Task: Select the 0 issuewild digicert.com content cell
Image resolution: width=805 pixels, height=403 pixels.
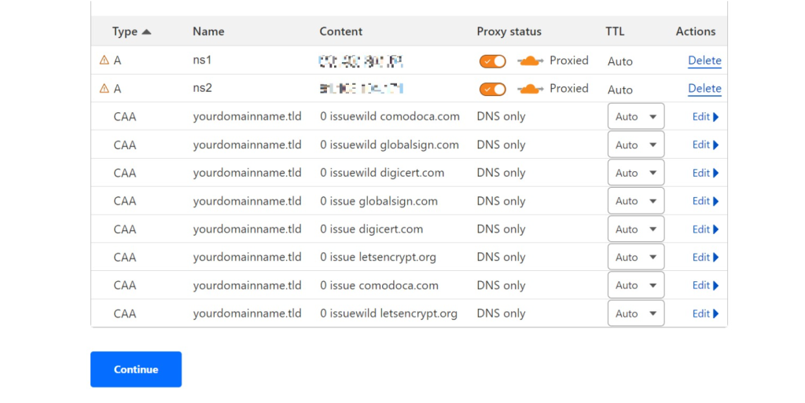Action: (x=382, y=173)
